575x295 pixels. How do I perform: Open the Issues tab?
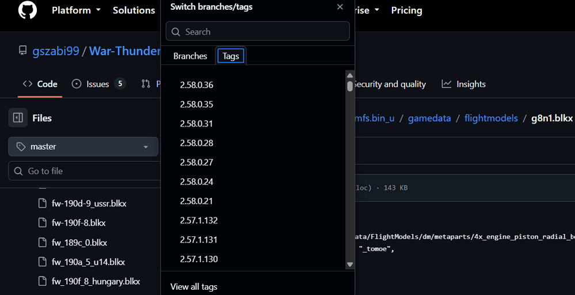click(x=98, y=84)
